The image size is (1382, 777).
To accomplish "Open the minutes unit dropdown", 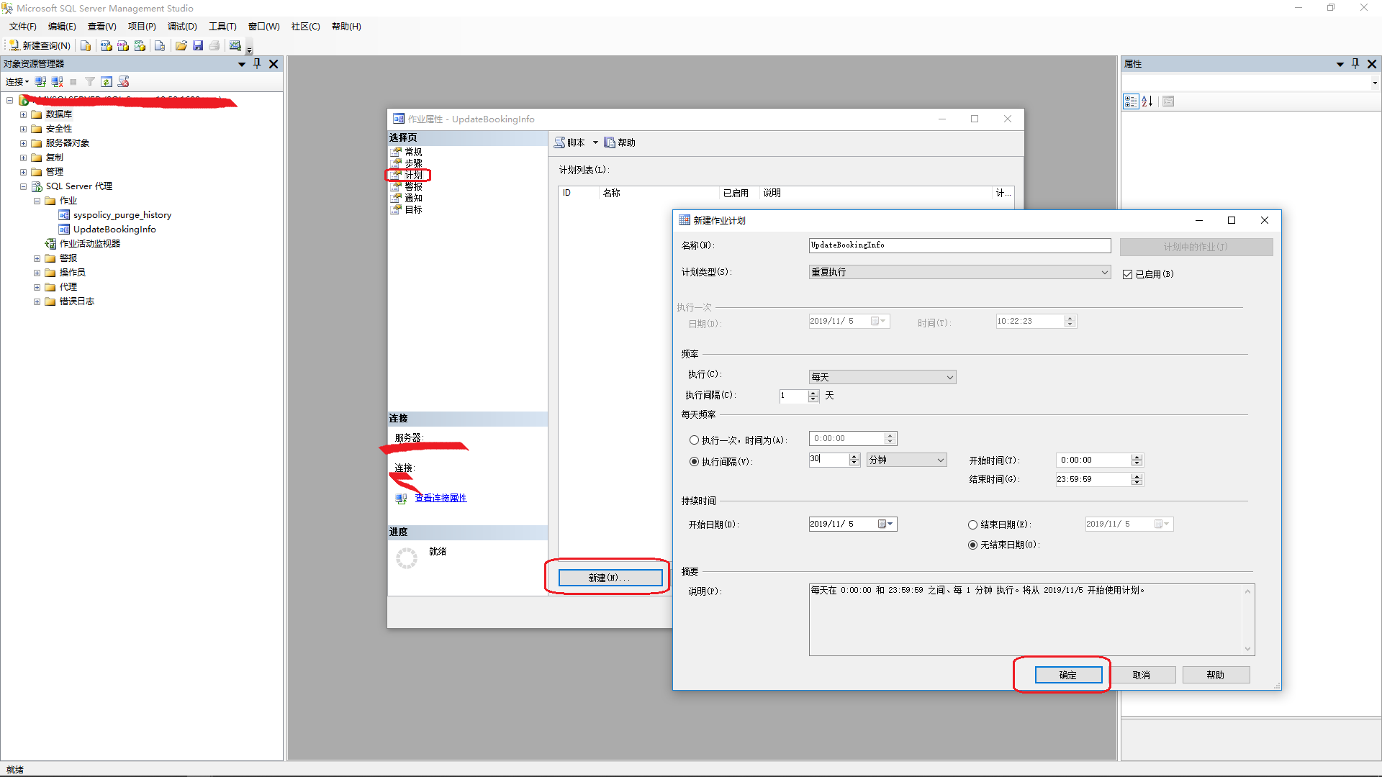I will (907, 460).
